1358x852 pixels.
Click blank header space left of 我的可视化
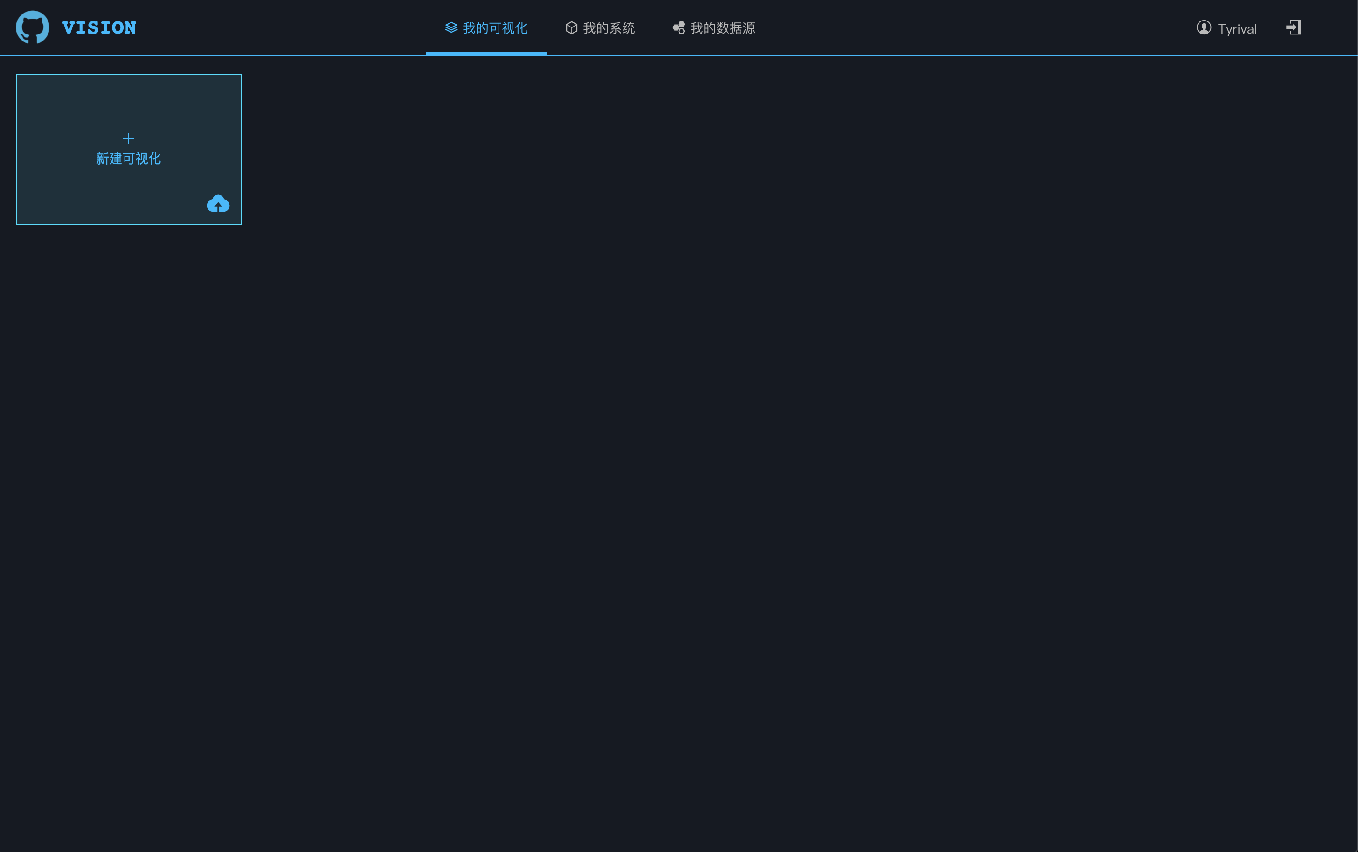pyautogui.click(x=282, y=27)
